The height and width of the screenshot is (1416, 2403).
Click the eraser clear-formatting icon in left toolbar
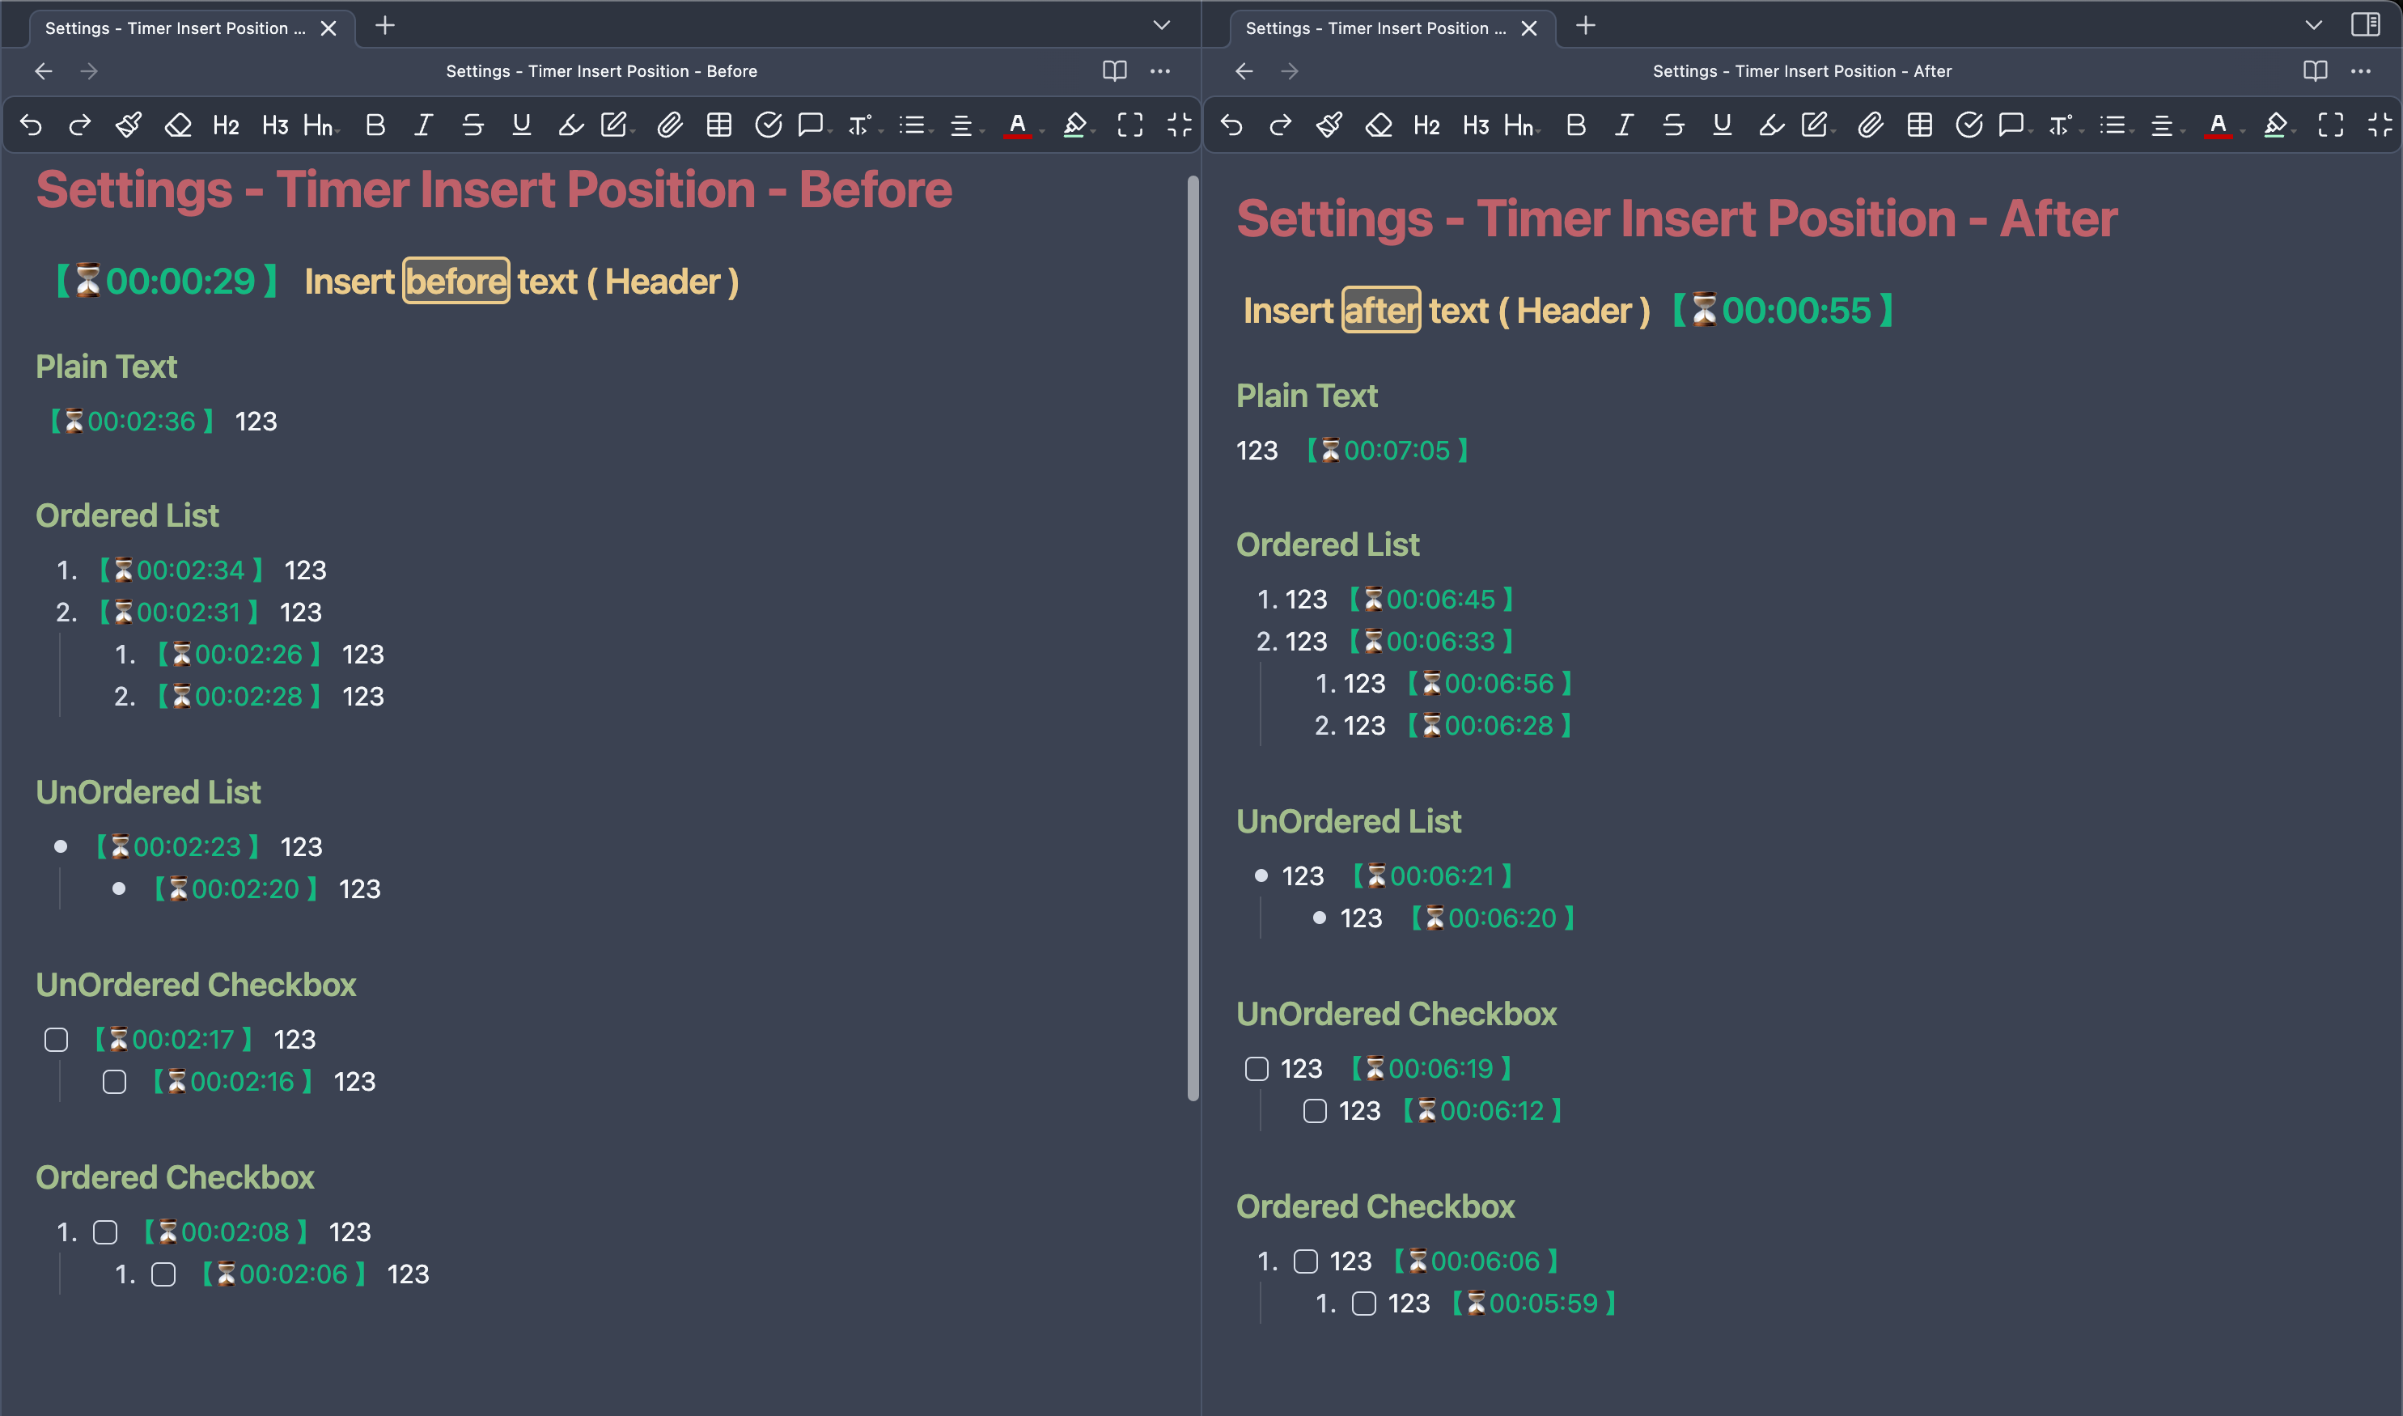pos(177,125)
